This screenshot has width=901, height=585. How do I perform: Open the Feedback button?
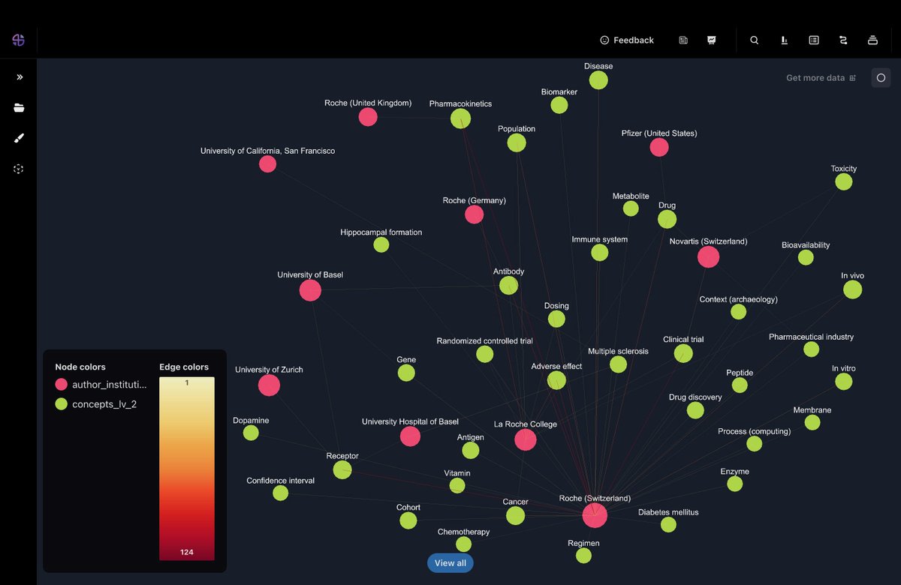coord(627,40)
